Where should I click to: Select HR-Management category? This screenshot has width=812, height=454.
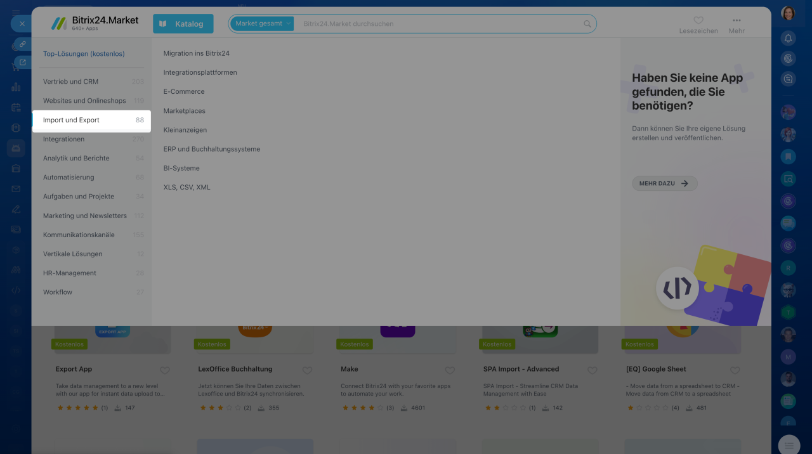pyautogui.click(x=93, y=273)
